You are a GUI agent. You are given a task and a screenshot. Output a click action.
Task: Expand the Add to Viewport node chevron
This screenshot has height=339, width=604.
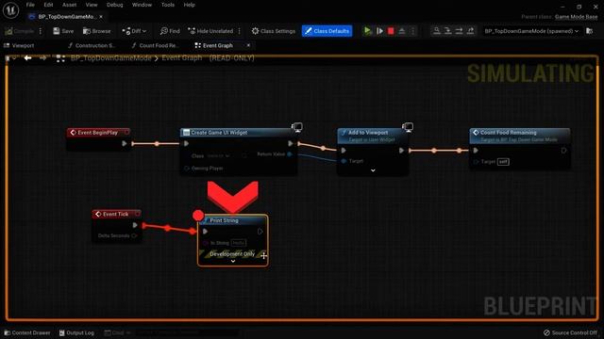coord(373,170)
